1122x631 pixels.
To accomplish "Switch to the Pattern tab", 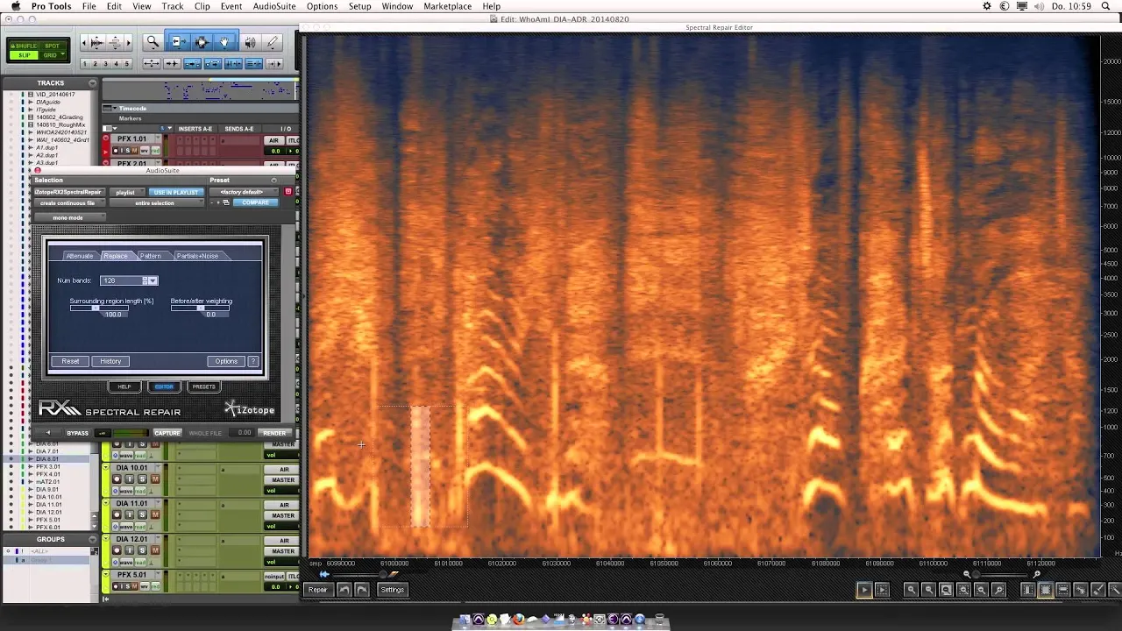I will click(x=151, y=256).
